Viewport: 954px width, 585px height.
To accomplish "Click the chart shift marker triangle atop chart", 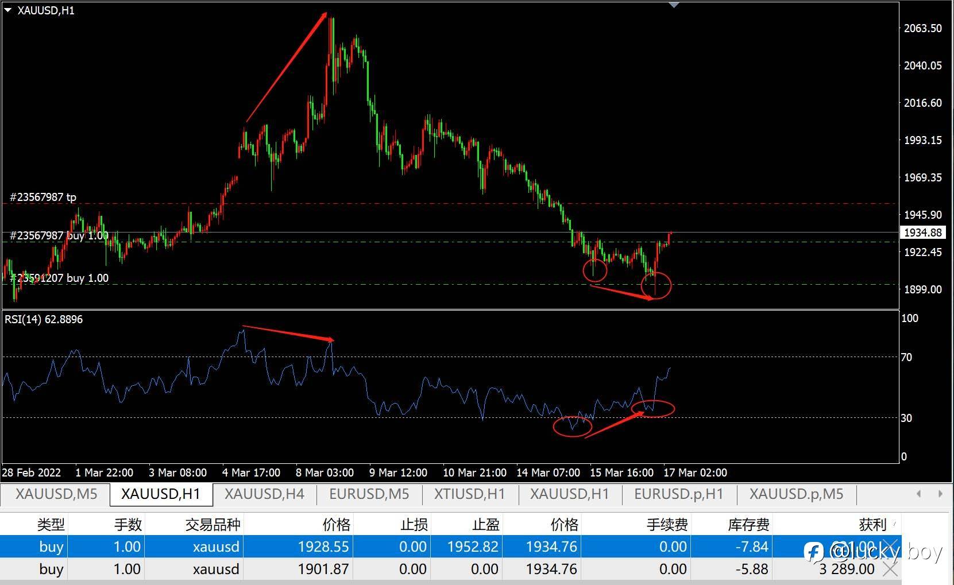I will click(x=674, y=5).
